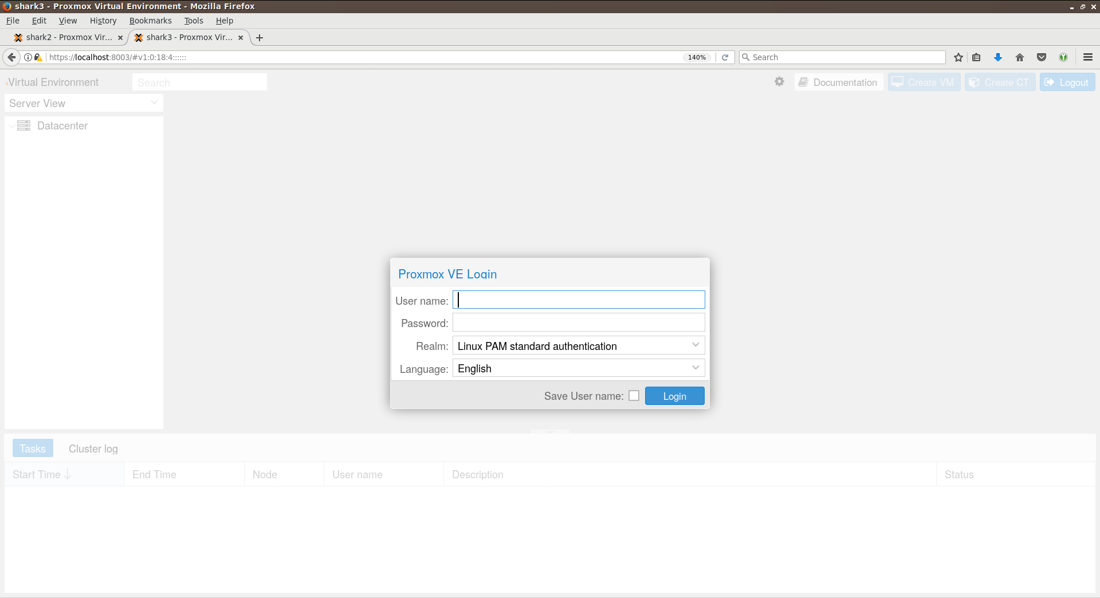
Task: Focus the Password input field
Action: pos(579,322)
